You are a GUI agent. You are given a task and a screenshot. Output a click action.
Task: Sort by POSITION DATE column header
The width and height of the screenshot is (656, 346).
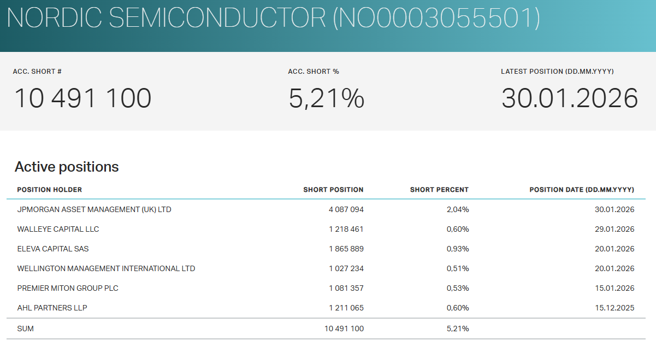[581, 190]
